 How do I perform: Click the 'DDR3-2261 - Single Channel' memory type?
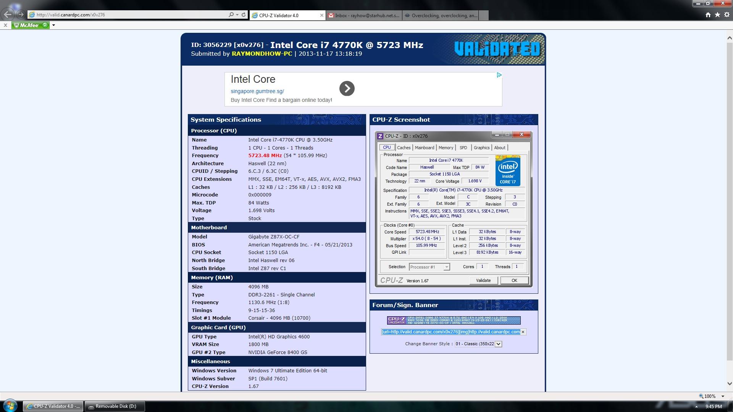[281, 295]
